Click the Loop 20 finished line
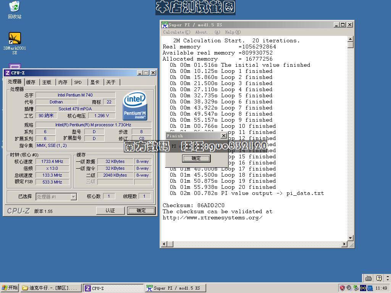Viewport: 391px width, 293px height. (223, 187)
